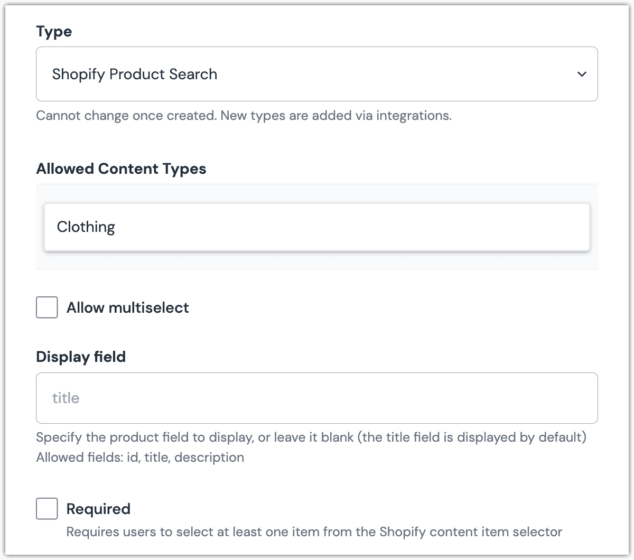The height and width of the screenshot is (560, 634).
Task: Click the dropdown arrow beside Shopify Product Search
Action: coord(581,74)
